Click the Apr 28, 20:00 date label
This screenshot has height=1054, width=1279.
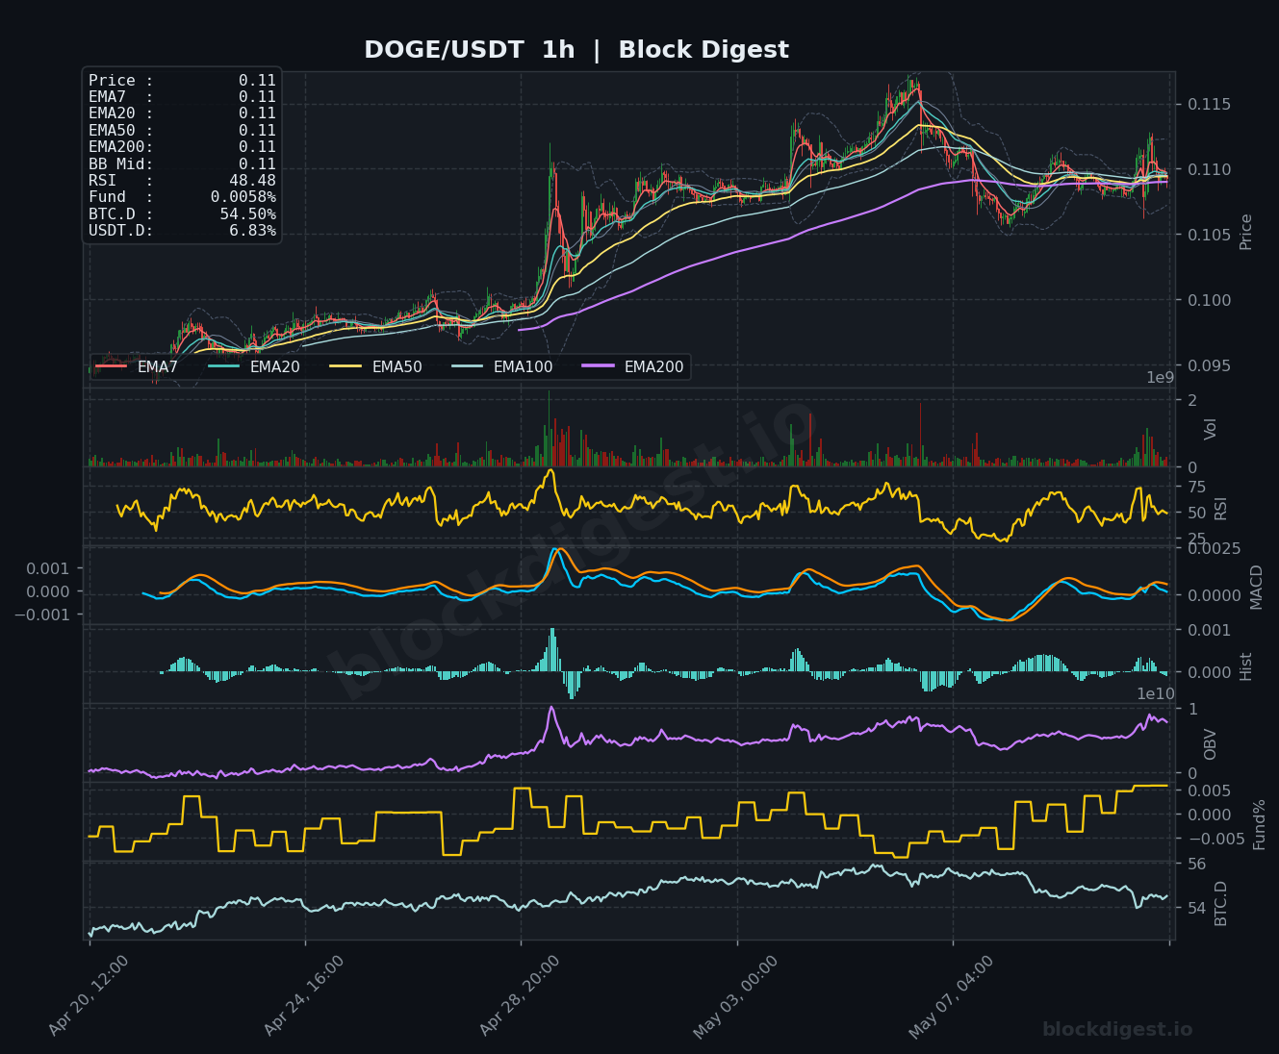point(519,996)
